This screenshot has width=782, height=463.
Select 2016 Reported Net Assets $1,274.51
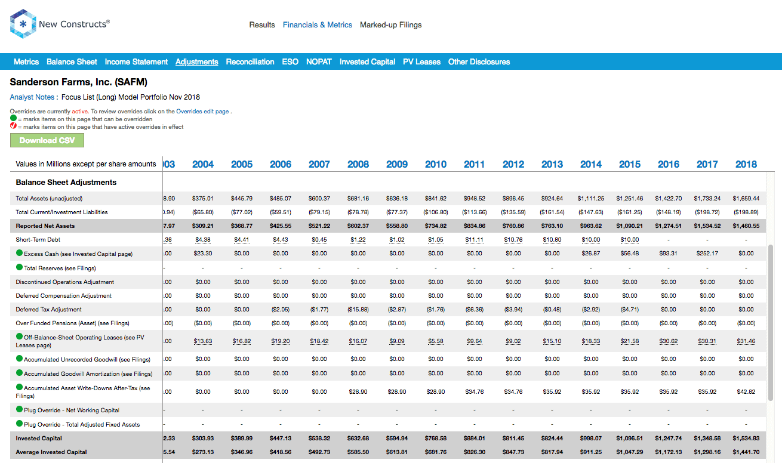click(669, 226)
